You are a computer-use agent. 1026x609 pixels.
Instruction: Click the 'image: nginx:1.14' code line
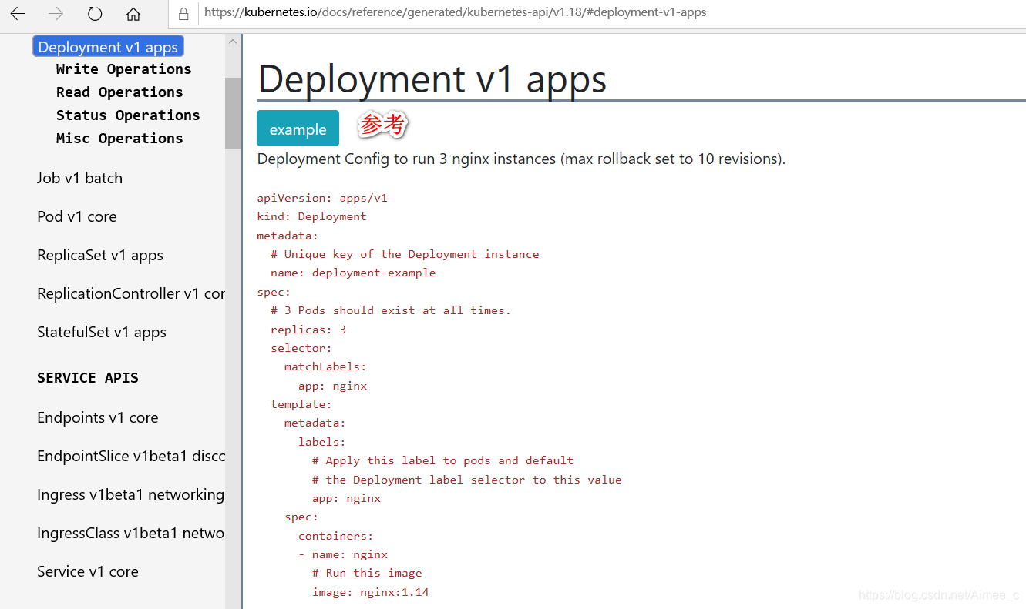point(371,592)
